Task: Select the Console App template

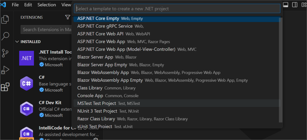Action: pyautogui.click(x=90, y=96)
